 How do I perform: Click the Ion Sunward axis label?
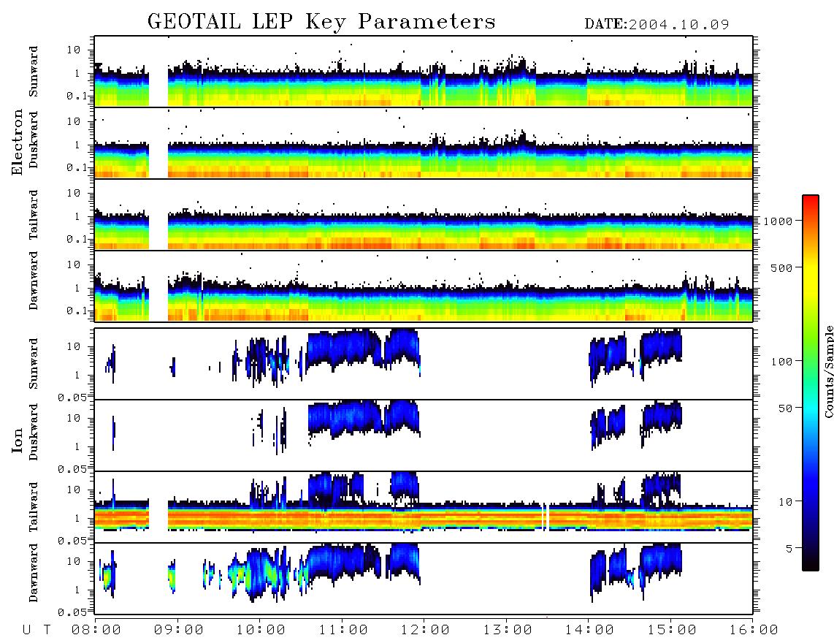34,364
